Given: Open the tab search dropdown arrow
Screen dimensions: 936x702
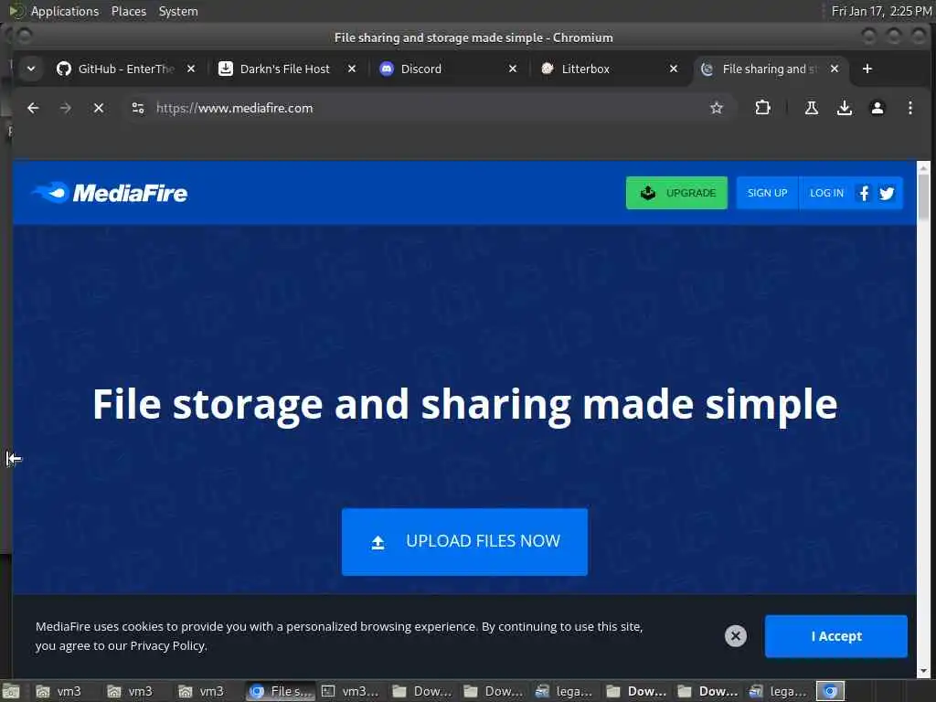Looking at the screenshot, I should click(x=31, y=69).
